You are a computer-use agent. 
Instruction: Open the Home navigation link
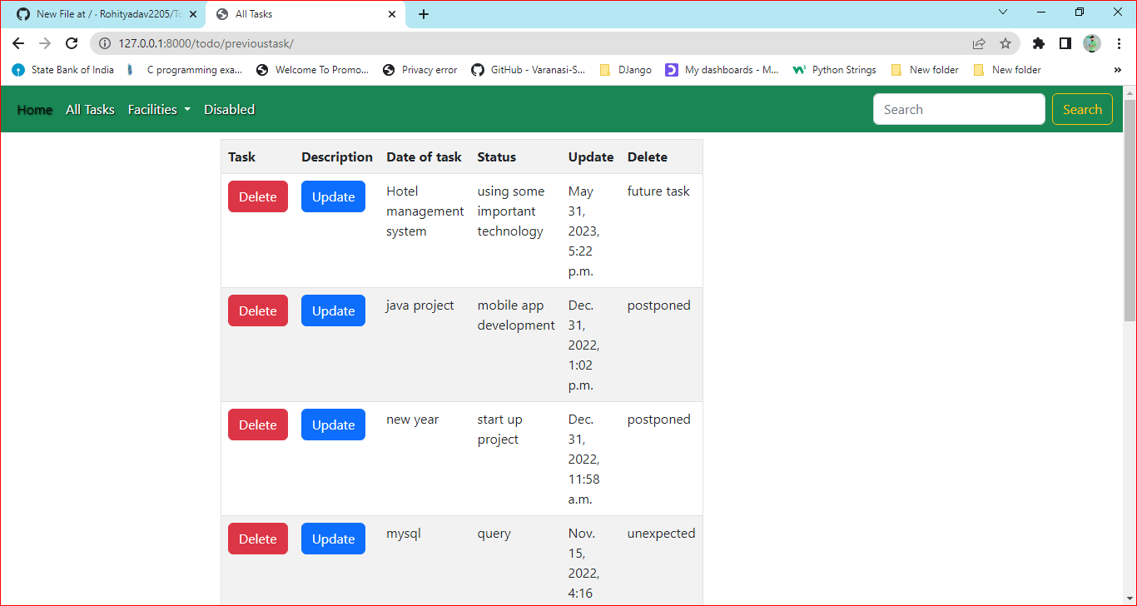pyautogui.click(x=34, y=109)
